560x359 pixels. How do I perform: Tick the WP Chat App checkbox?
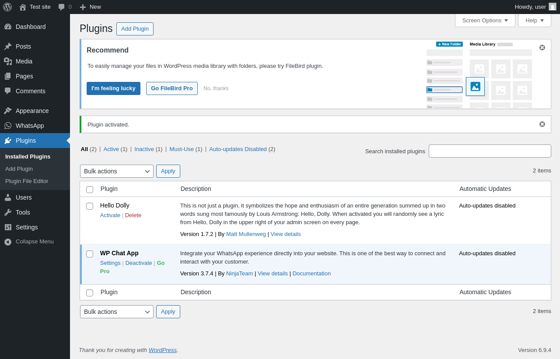(x=90, y=254)
